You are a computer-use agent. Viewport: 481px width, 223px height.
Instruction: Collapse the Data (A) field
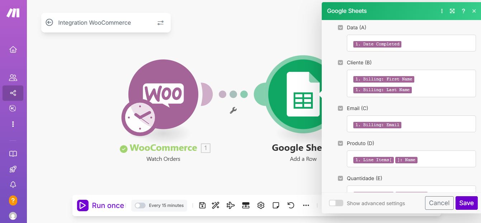click(340, 28)
